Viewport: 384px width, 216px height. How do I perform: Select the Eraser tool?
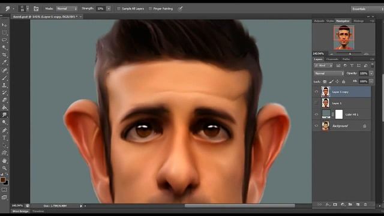point(4,100)
